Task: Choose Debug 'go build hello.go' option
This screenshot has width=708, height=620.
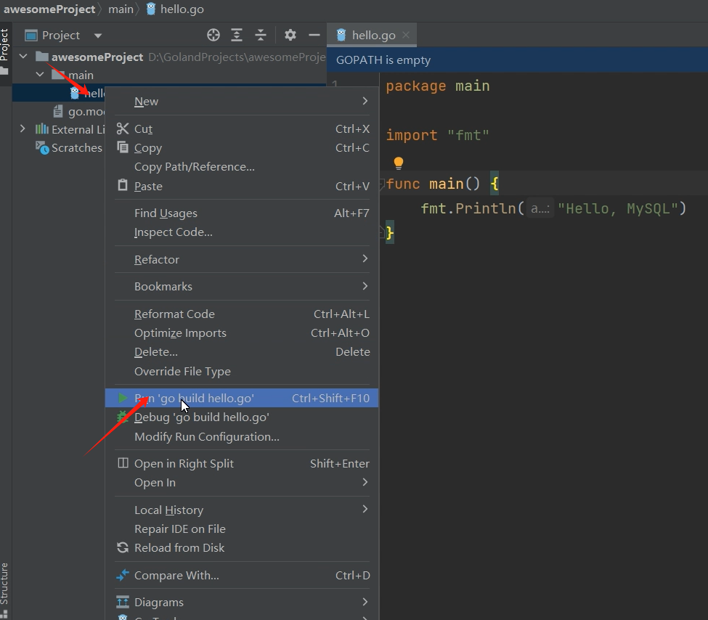Action: [x=201, y=417]
